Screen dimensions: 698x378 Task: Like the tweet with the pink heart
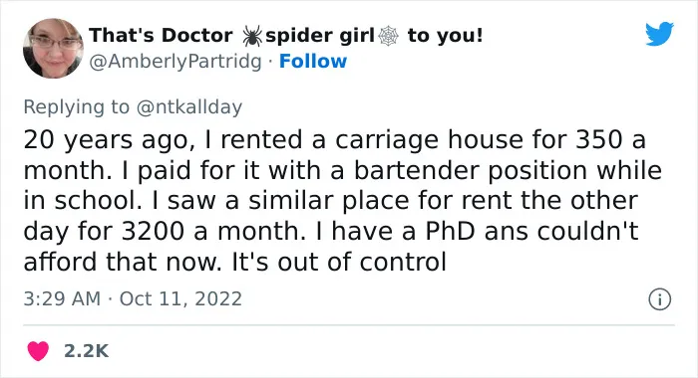[38, 351]
